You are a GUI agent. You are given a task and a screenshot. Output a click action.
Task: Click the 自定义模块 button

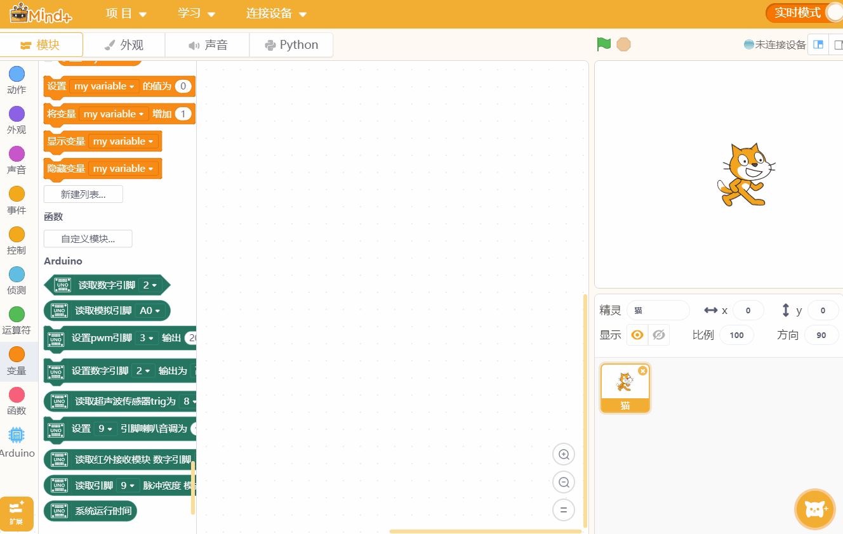[88, 238]
